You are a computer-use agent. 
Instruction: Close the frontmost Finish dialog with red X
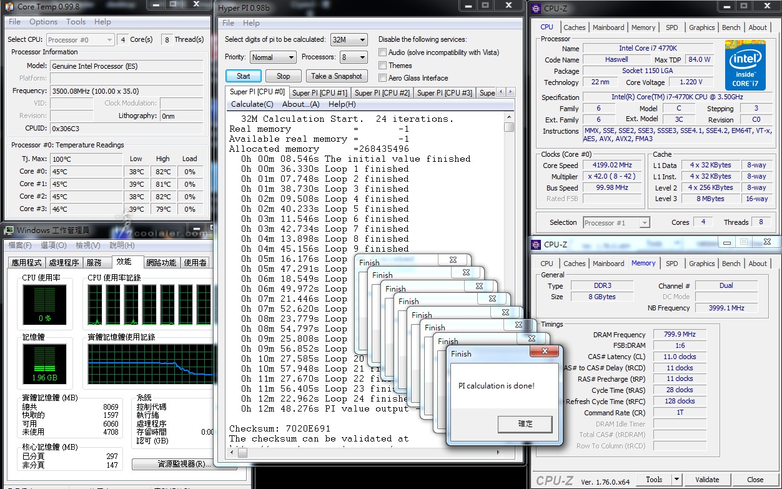point(544,352)
